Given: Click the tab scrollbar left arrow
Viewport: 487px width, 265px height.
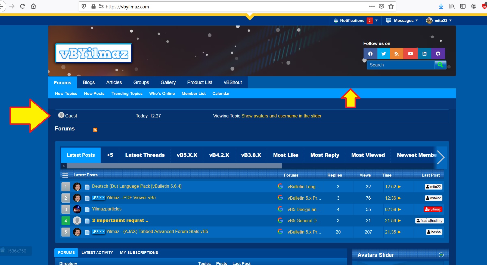Looking at the screenshot, I should click(64, 166).
